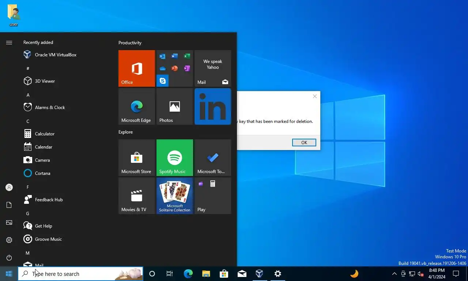
Task: Open the LinkedIn tile
Action: click(213, 106)
